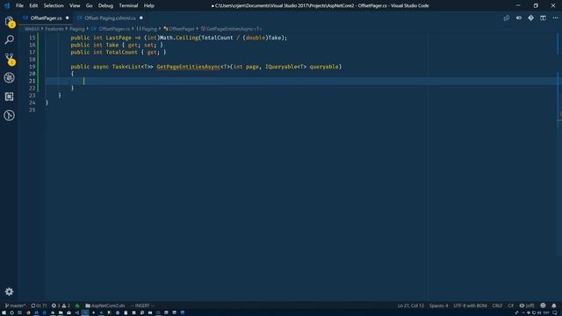Click the second editor title action icon

(519, 18)
